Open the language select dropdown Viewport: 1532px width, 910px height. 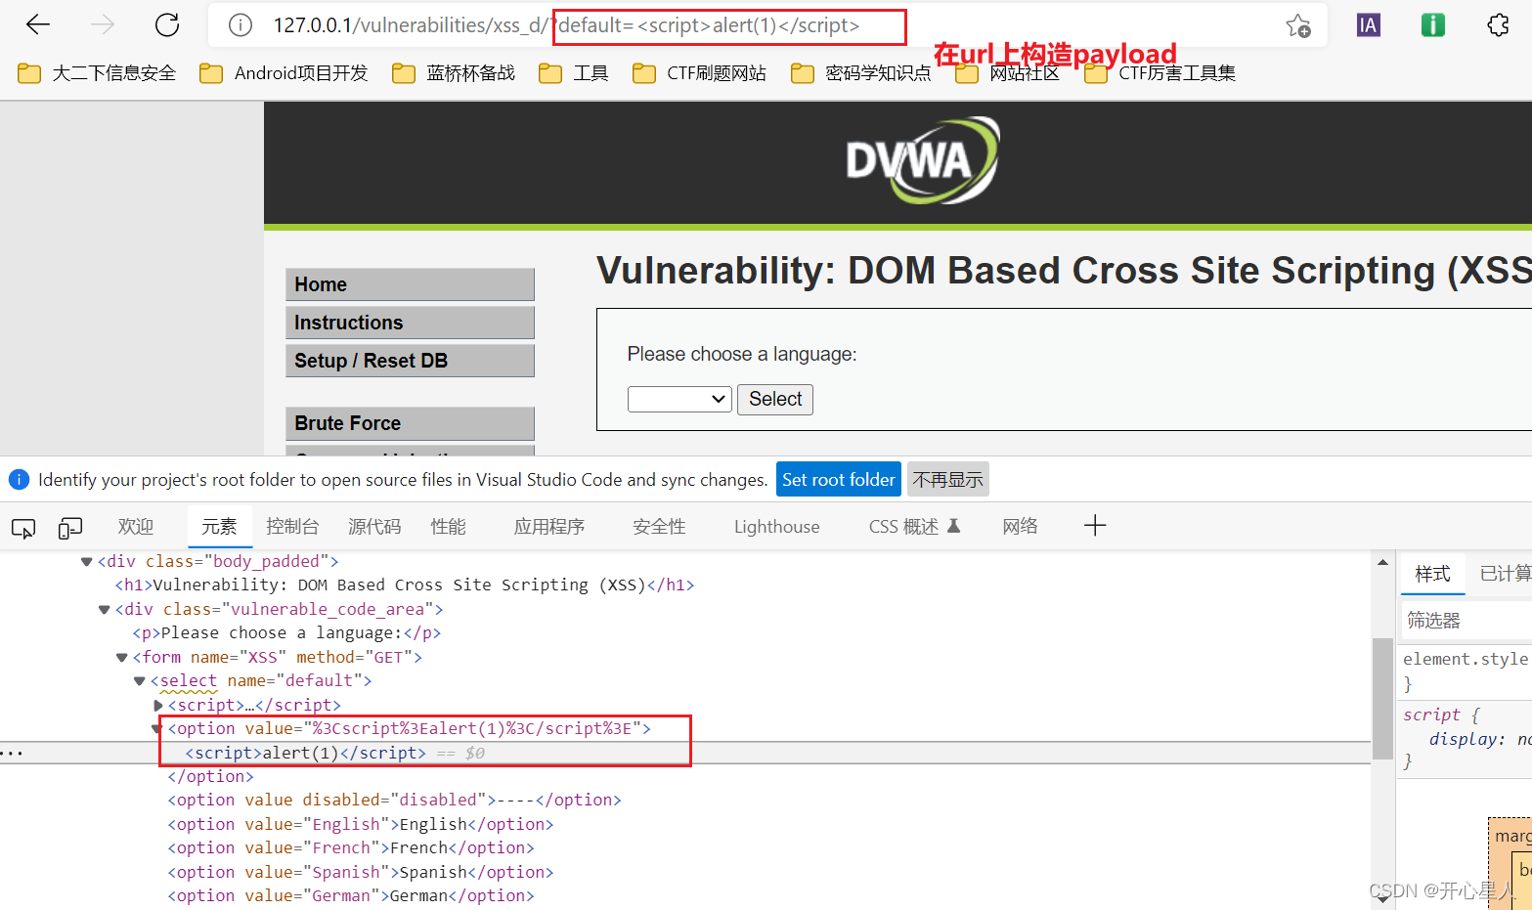[x=679, y=399]
